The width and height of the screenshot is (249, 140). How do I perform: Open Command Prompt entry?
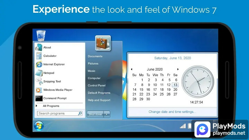55,98
